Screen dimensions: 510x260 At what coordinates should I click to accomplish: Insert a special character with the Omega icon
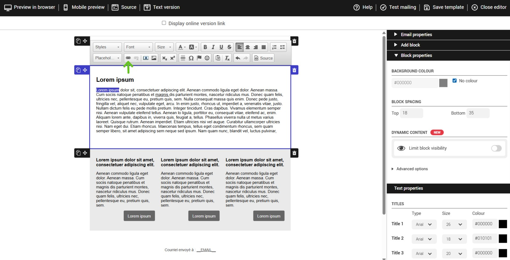191,58
